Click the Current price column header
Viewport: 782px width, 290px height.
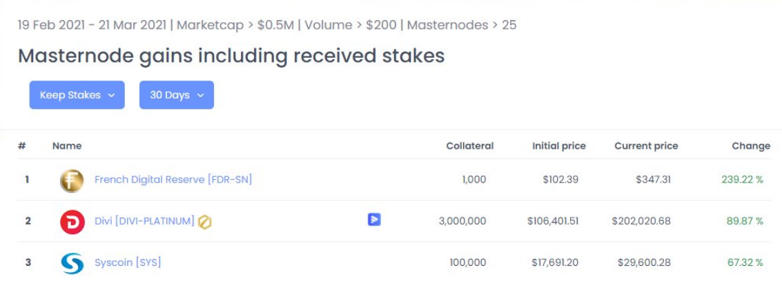646,146
